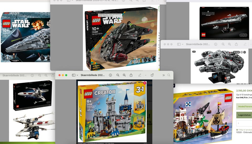Click the Kun 548,75 kr. installment text

[x=242, y=98]
